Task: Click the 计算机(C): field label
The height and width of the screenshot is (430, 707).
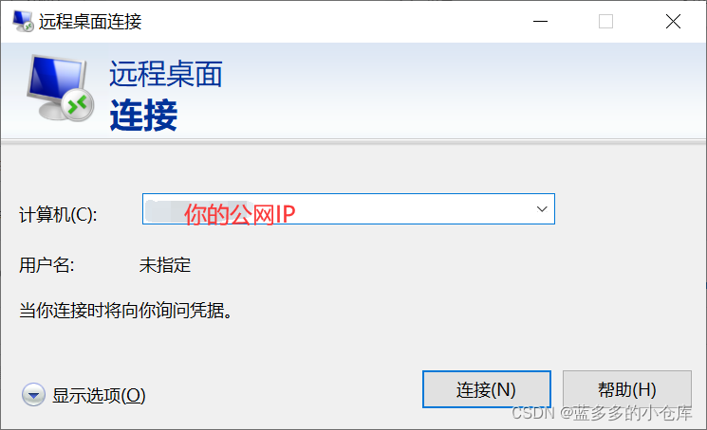Action: click(58, 215)
